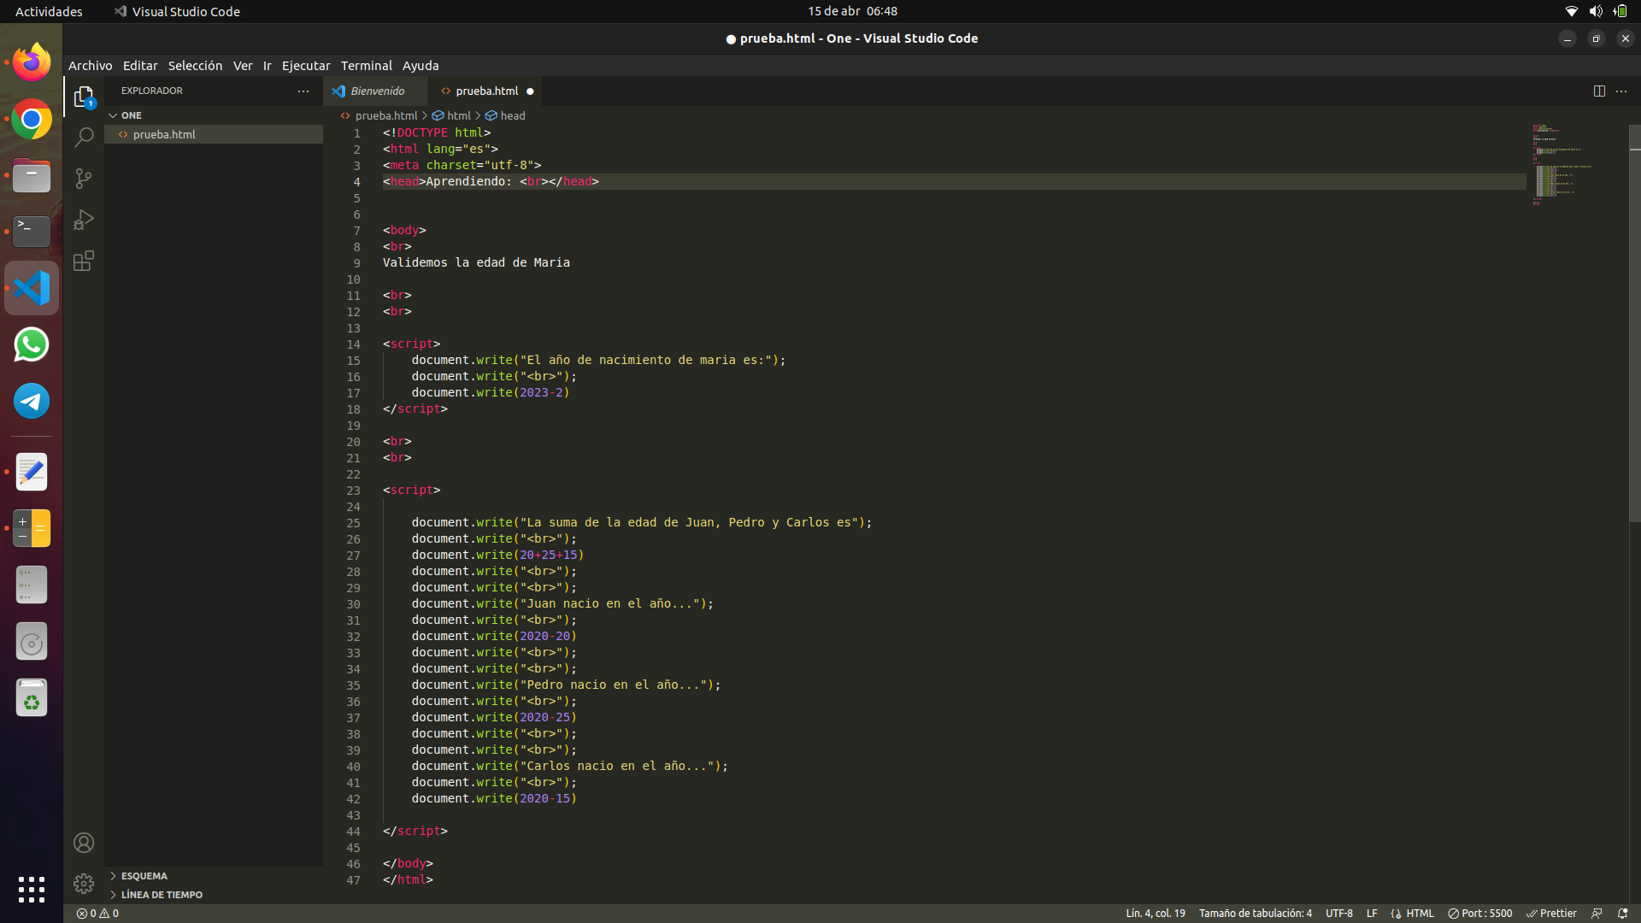Open the network Wi-Fi indicator
This screenshot has width=1641, height=923.
tap(1571, 11)
